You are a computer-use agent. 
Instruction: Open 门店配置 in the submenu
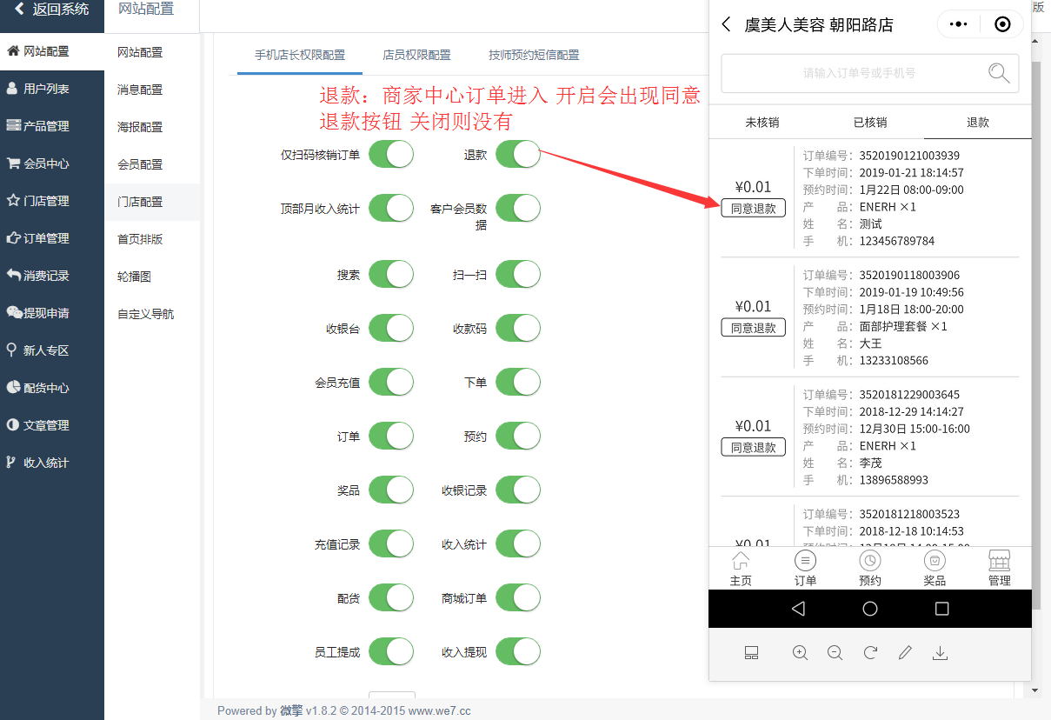coord(140,202)
